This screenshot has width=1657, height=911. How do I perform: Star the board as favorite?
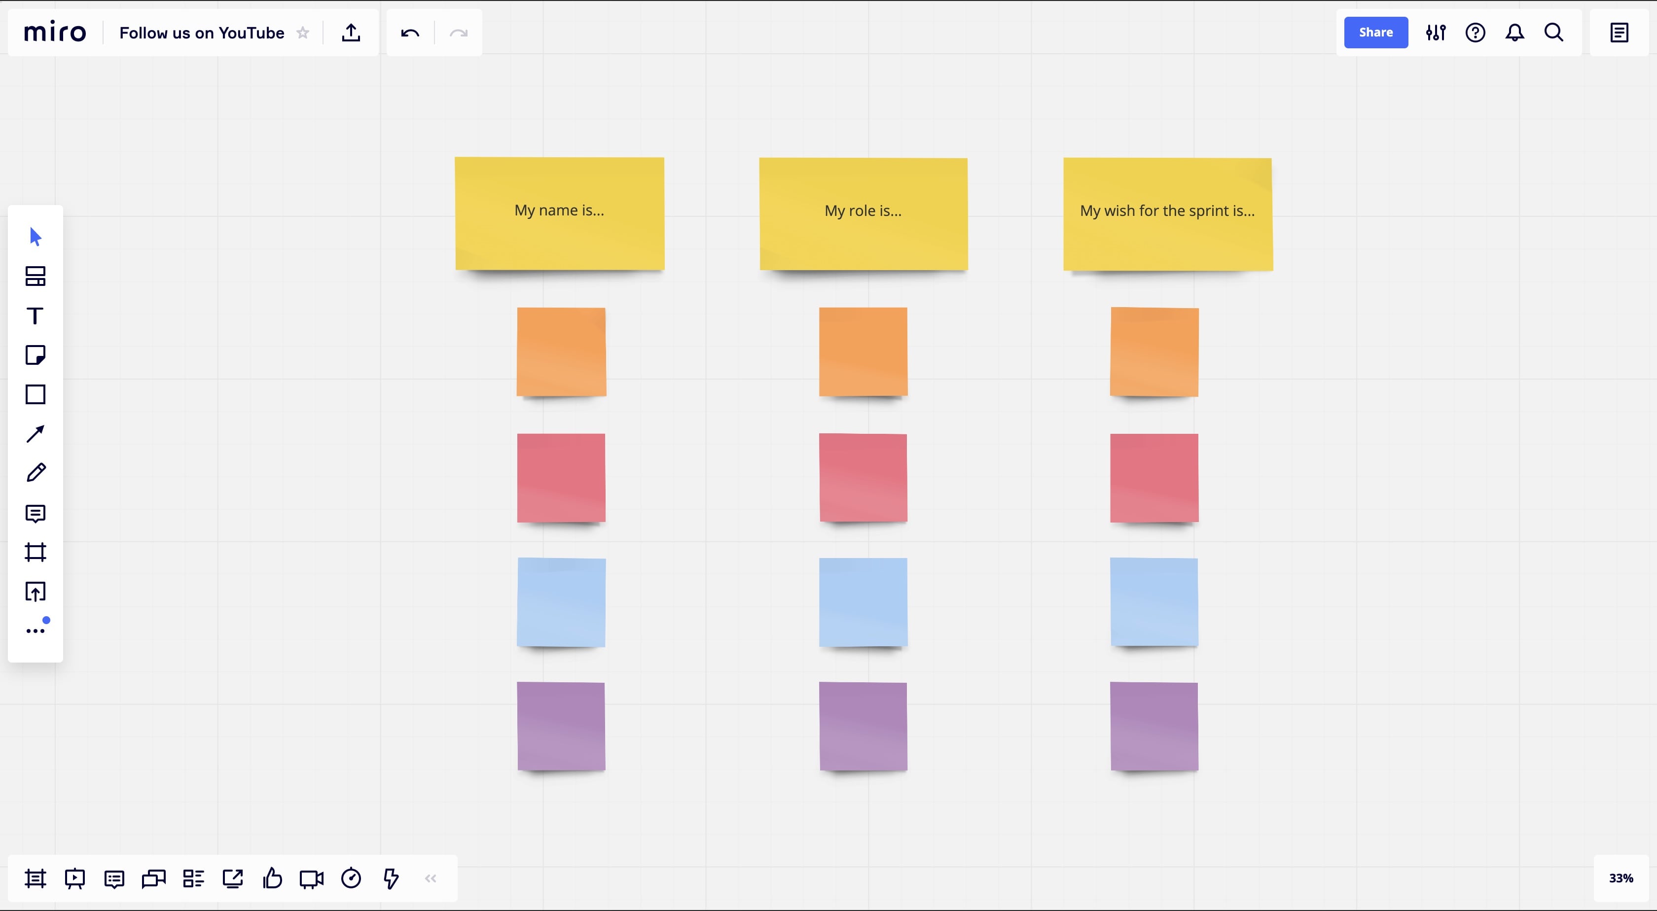point(303,33)
